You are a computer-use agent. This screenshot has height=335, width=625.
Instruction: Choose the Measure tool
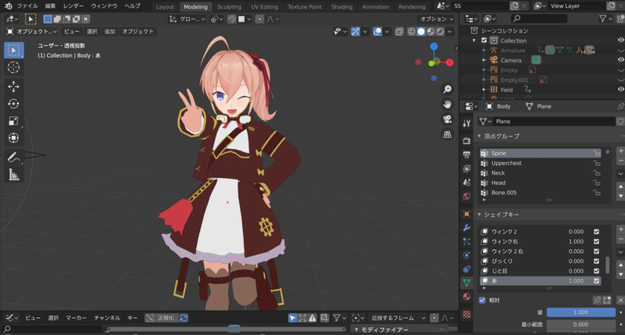pyautogui.click(x=13, y=174)
